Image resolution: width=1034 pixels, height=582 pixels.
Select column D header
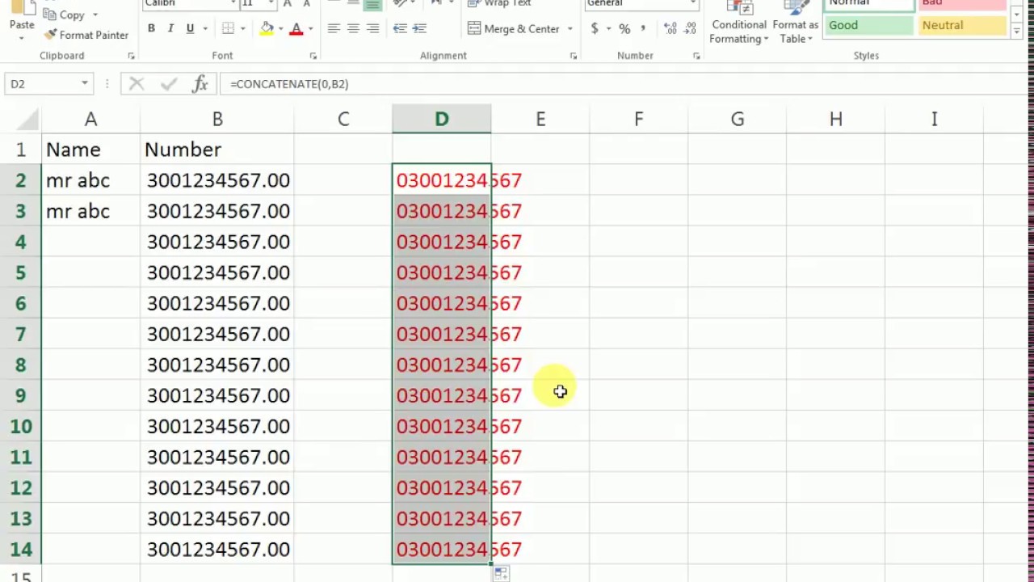442,119
